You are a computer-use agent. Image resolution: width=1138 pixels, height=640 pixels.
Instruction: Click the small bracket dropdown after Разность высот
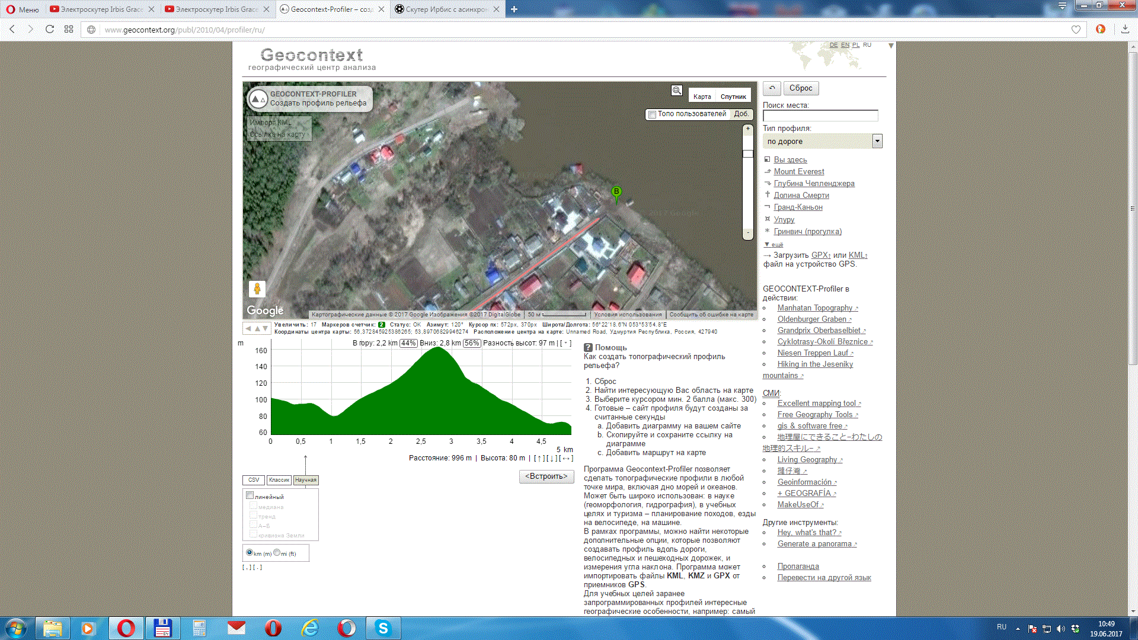pos(565,343)
